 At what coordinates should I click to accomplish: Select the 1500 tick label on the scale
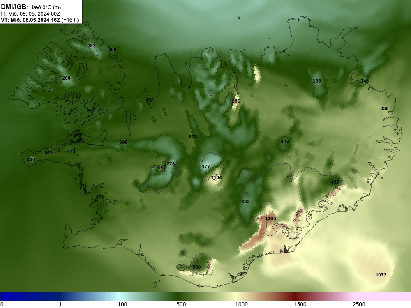pos(300,304)
